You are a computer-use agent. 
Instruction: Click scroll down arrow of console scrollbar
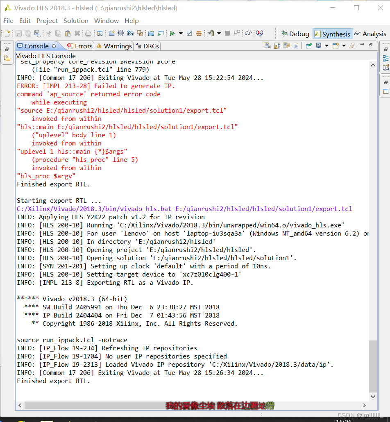point(373,397)
